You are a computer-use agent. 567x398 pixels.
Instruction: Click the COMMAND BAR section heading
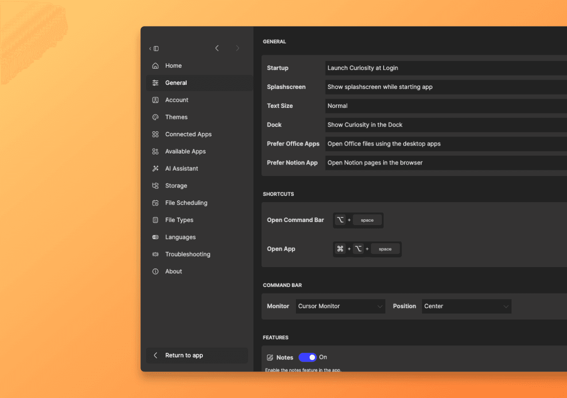[x=283, y=285]
